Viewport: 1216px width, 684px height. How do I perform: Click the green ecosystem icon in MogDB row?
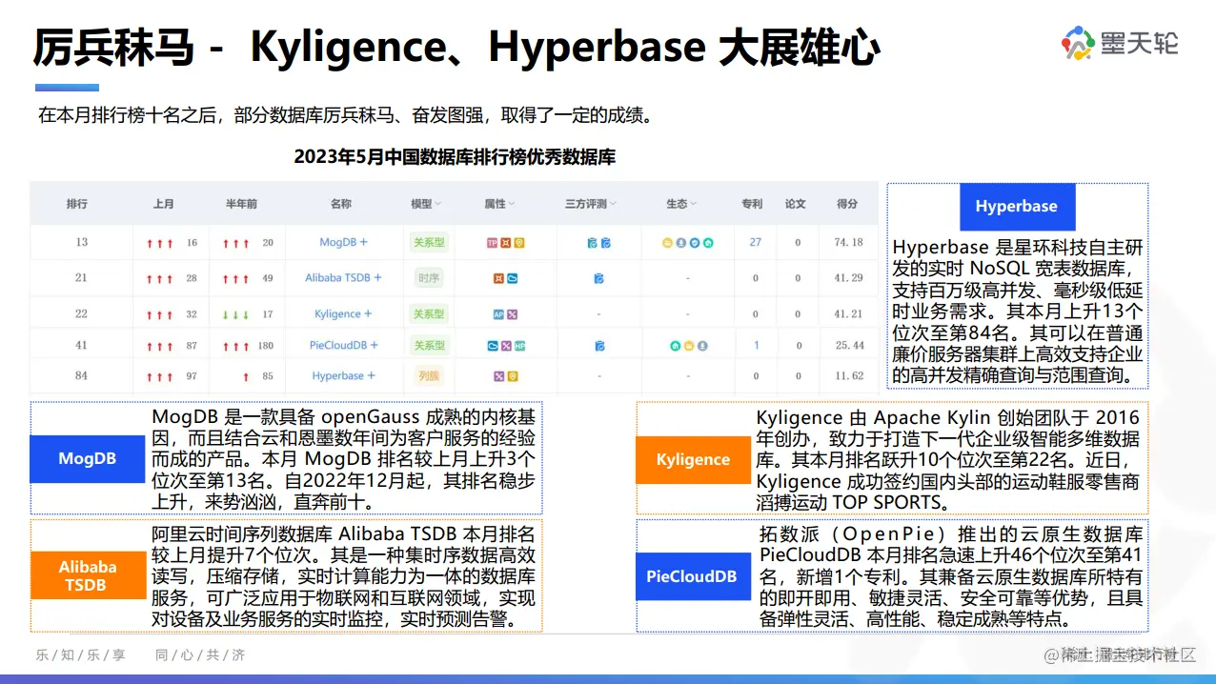coord(708,243)
